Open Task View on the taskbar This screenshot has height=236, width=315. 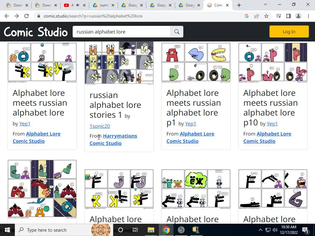(135, 230)
